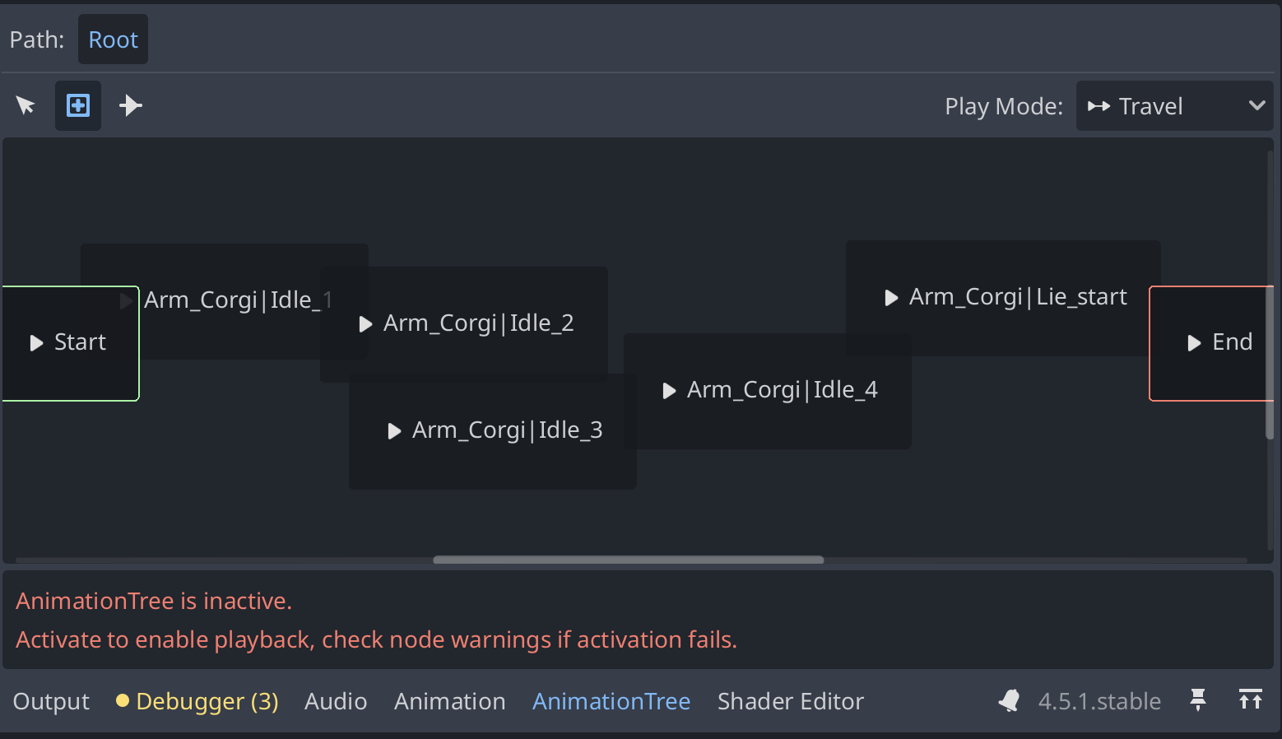This screenshot has height=739, width=1282.
Task: Click the notification bell icon
Action: coord(1009,701)
